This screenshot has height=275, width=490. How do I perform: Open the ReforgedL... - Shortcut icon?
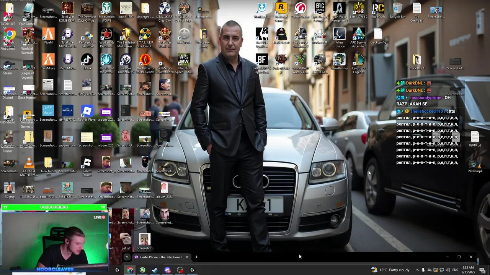coord(87,38)
